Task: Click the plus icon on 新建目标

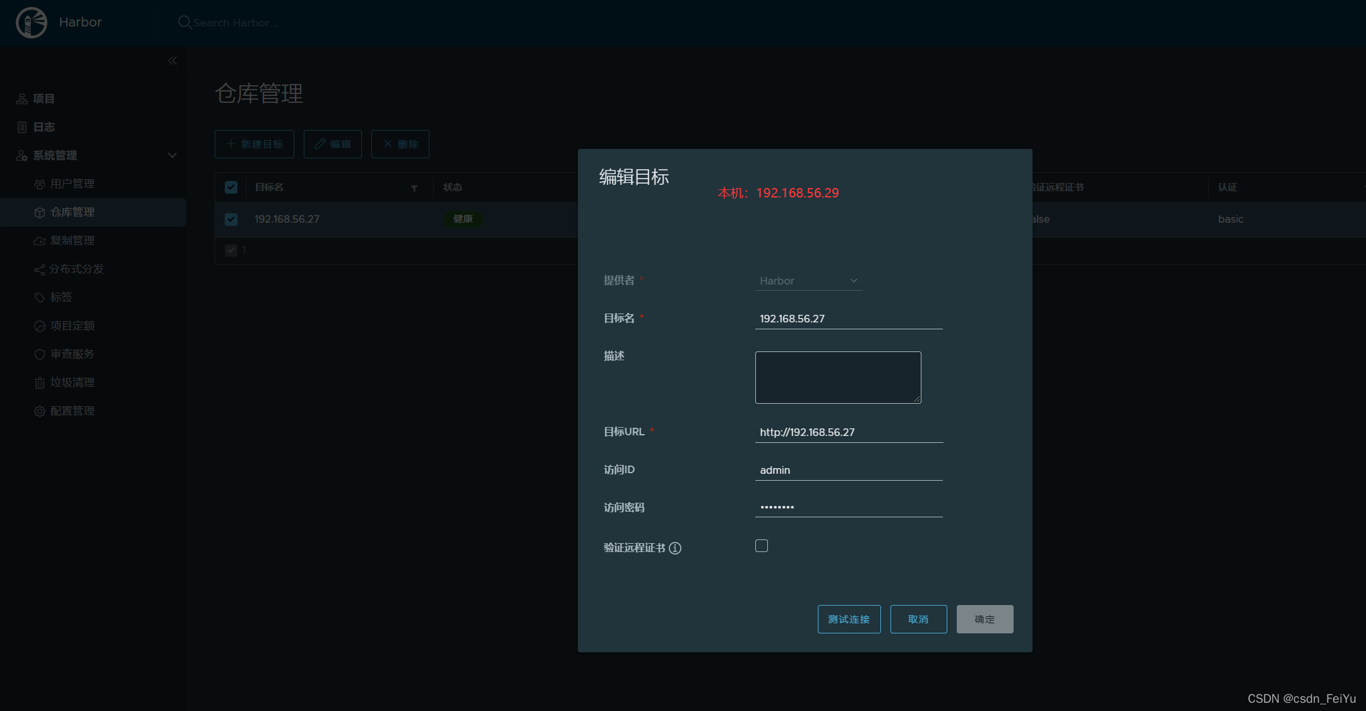Action: tap(231, 144)
